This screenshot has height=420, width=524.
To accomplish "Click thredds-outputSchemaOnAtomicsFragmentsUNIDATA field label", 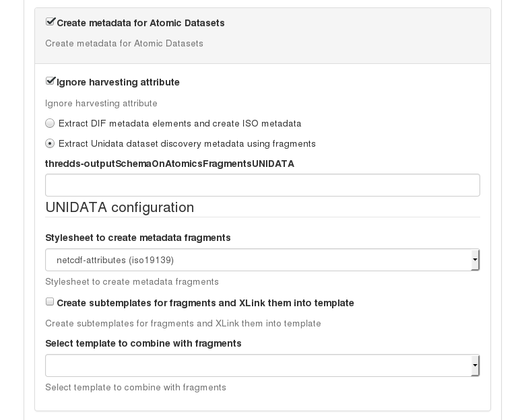I will tap(170, 164).
